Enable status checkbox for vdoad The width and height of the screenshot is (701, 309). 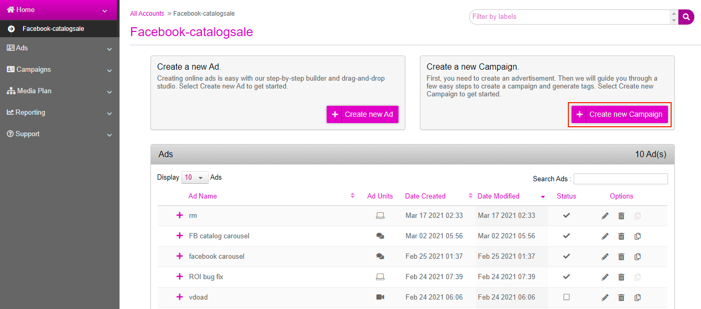566,297
